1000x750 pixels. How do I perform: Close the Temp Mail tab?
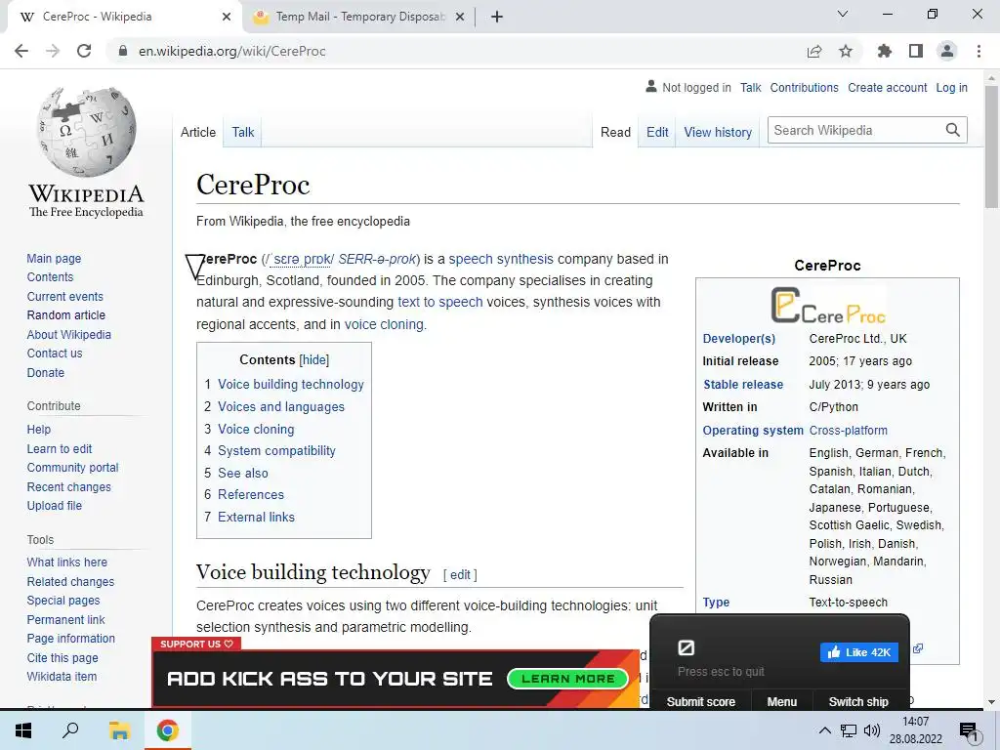coord(460,18)
